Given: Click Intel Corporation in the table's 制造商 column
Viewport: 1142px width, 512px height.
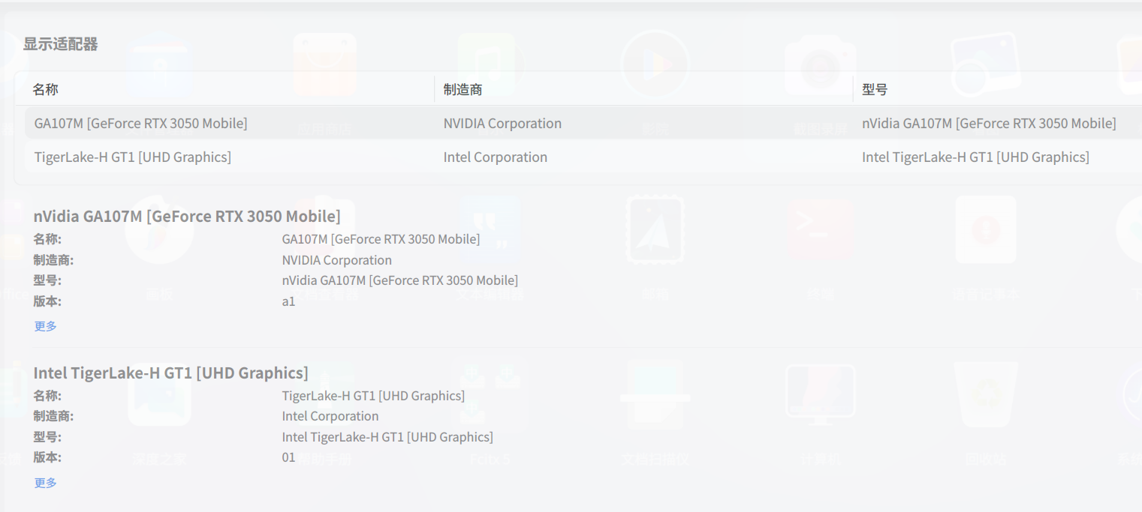Looking at the screenshot, I should coord(496,157).
